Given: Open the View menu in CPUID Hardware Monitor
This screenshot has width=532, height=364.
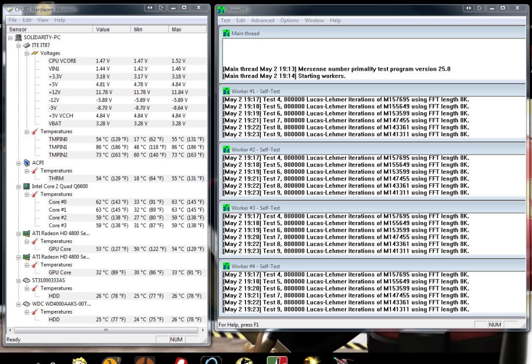Looking at the screenshot, I should coord(43,20).
